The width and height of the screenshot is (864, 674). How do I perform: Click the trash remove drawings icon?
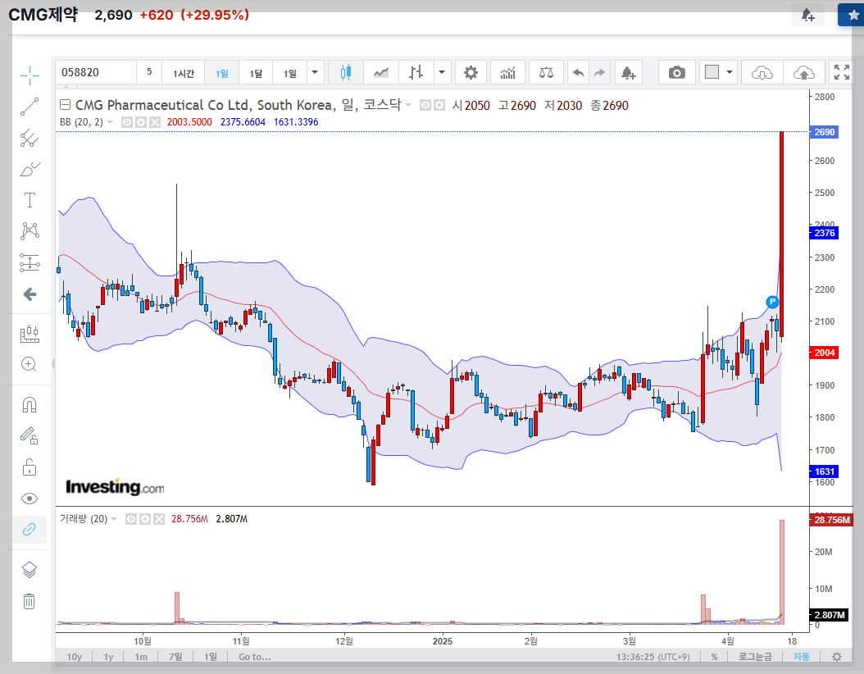coord(30,601)
